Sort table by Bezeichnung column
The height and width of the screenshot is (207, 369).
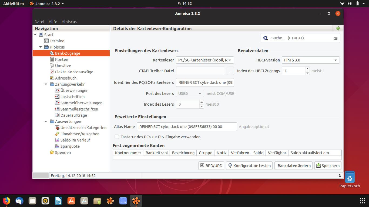(x=183, y=153)
